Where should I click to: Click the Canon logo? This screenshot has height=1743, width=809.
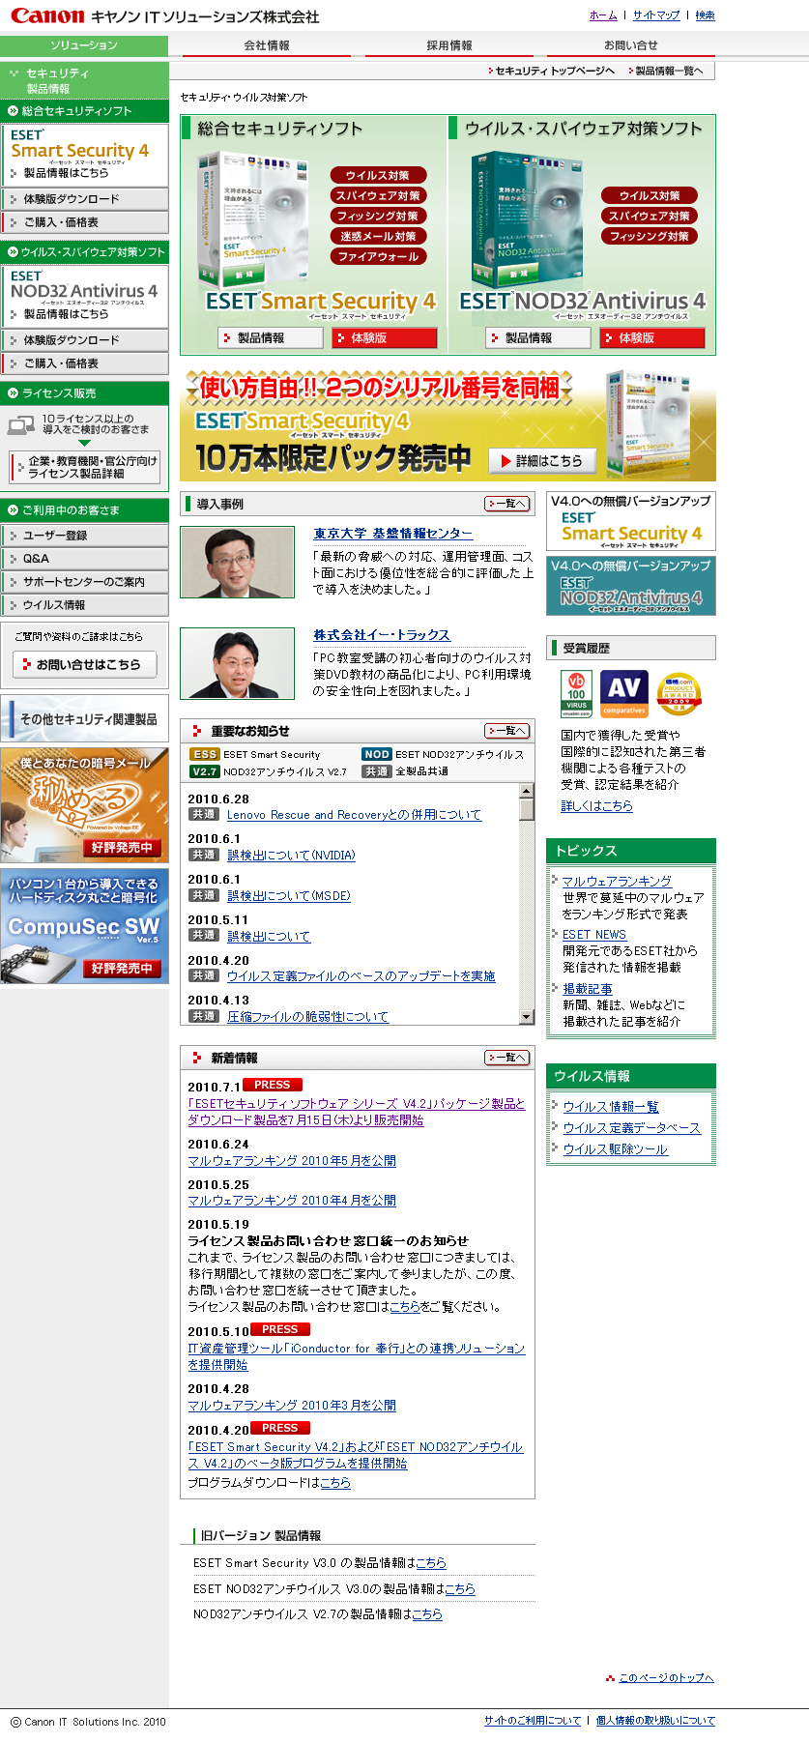click(47, 15)
